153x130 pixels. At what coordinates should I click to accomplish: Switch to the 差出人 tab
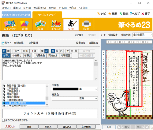[x=48, y=127]
